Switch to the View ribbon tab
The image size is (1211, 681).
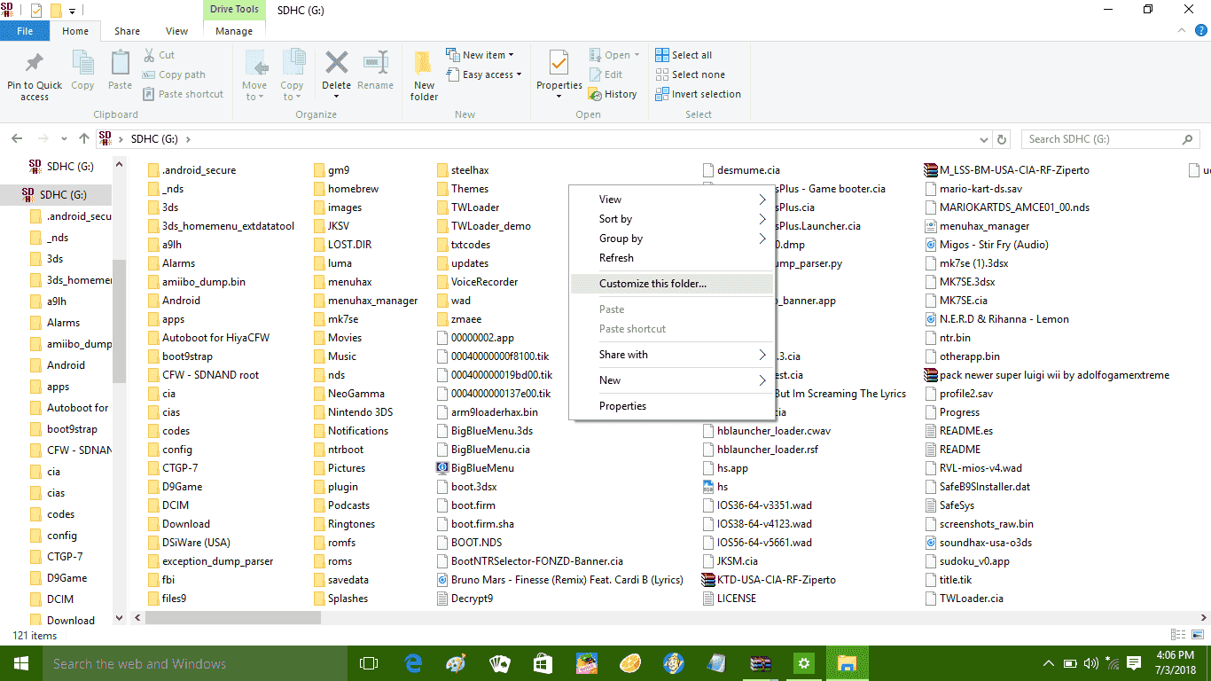(x=177, y=31)
